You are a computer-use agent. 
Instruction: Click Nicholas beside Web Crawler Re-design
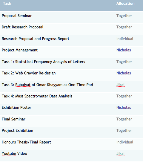coord(124,73)
